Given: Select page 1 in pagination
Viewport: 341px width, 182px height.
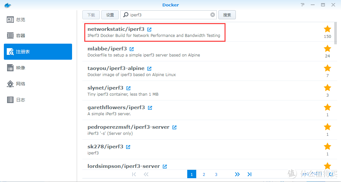Looking at the screenshot, I should [192, 174].
